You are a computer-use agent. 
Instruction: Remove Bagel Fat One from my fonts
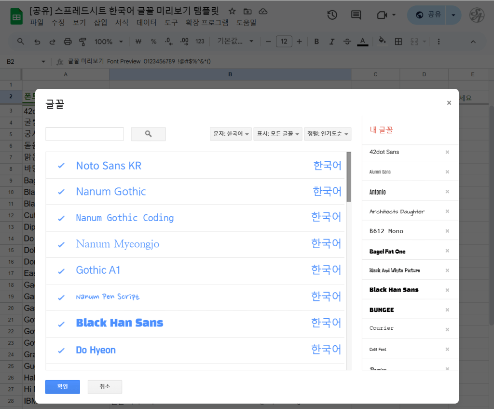(x=447, y=251)
